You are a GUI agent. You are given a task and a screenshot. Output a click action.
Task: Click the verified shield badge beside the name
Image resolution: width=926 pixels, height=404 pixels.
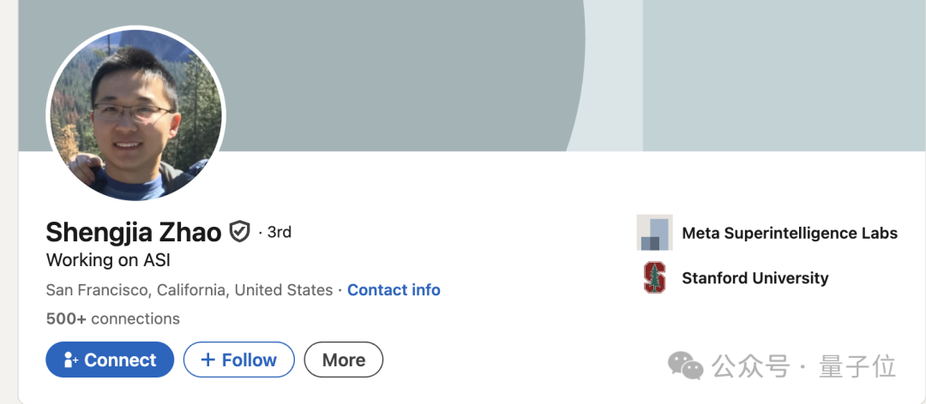coord(239,232)
